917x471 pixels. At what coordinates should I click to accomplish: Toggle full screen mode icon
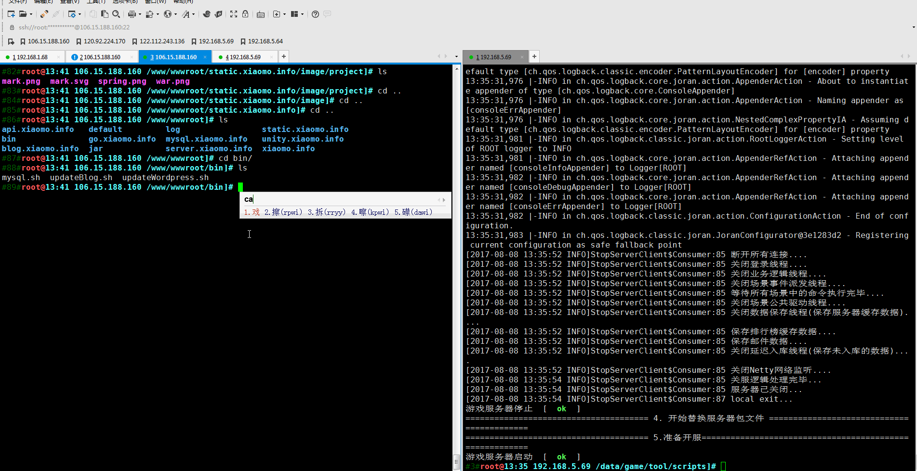(234, 14)
